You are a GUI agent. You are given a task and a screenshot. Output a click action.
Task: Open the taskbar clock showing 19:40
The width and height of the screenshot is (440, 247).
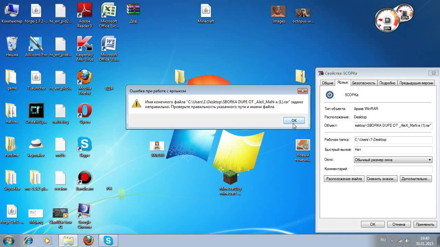[x=425, y=240]
